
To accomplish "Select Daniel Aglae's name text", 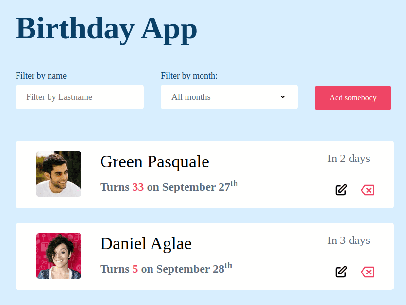I will (x=146, y=243).
